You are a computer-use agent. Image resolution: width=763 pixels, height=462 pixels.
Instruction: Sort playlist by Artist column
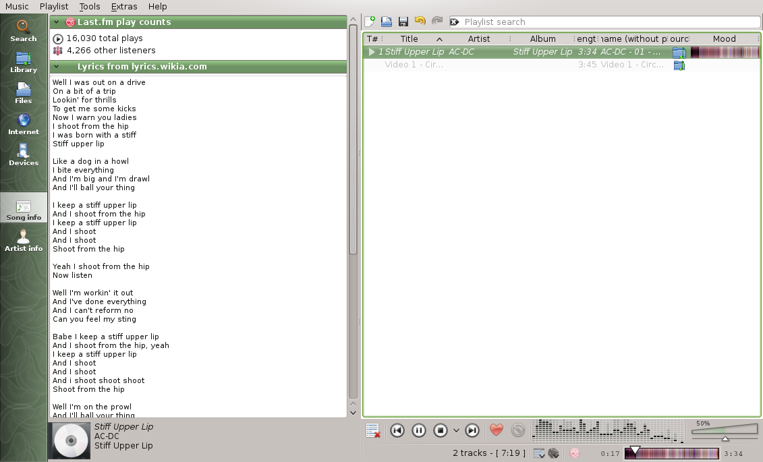pos(479,39)
